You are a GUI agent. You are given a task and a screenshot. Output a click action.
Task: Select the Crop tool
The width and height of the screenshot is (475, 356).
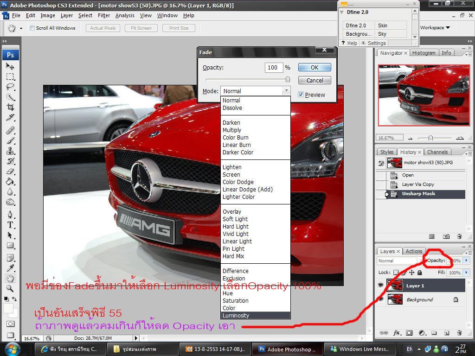(10, 107)
